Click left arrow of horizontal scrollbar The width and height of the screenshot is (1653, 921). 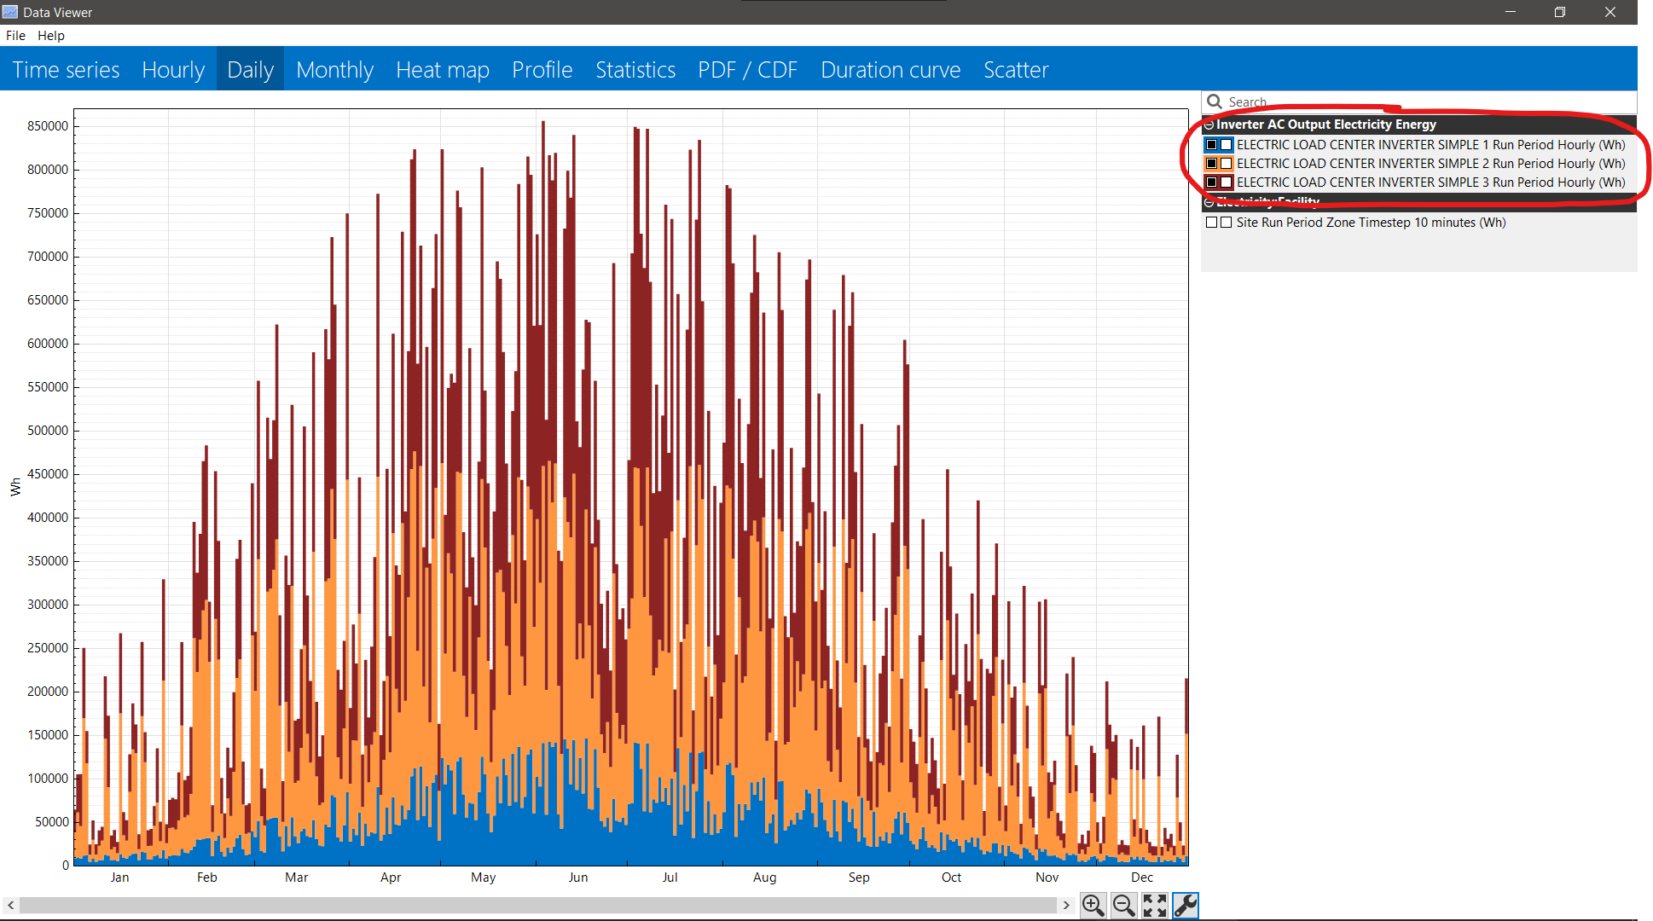point(10,905)
